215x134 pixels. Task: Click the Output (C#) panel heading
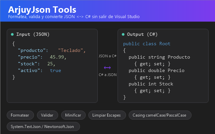[x=142, y=34]
